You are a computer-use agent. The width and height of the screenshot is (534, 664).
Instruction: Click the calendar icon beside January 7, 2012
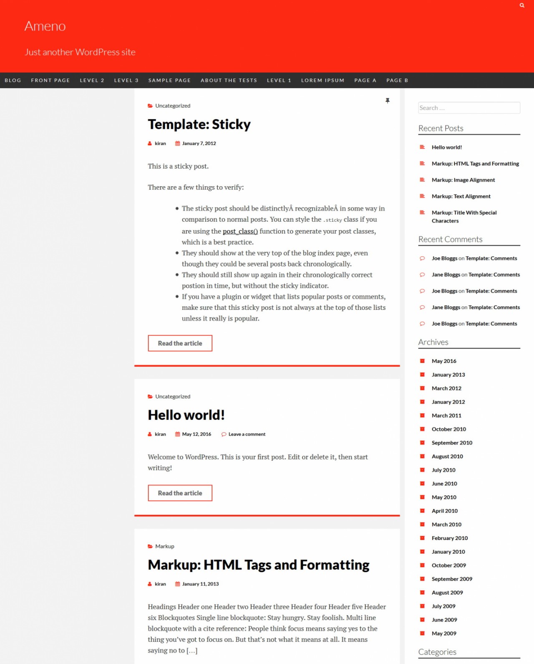(177, 144)
